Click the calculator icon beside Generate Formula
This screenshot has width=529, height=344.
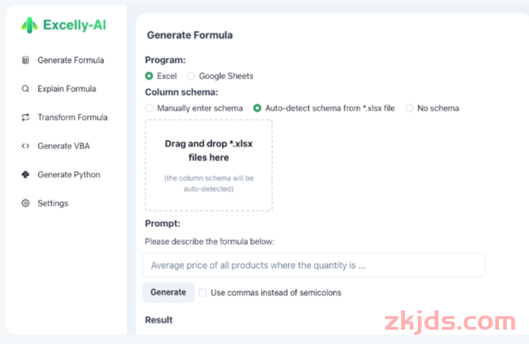(26, 60)
